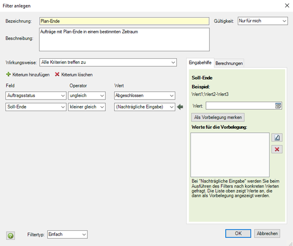Click the red X delete Vorbelegung icon
Viewport: 293px width, 246px height.
277,149
